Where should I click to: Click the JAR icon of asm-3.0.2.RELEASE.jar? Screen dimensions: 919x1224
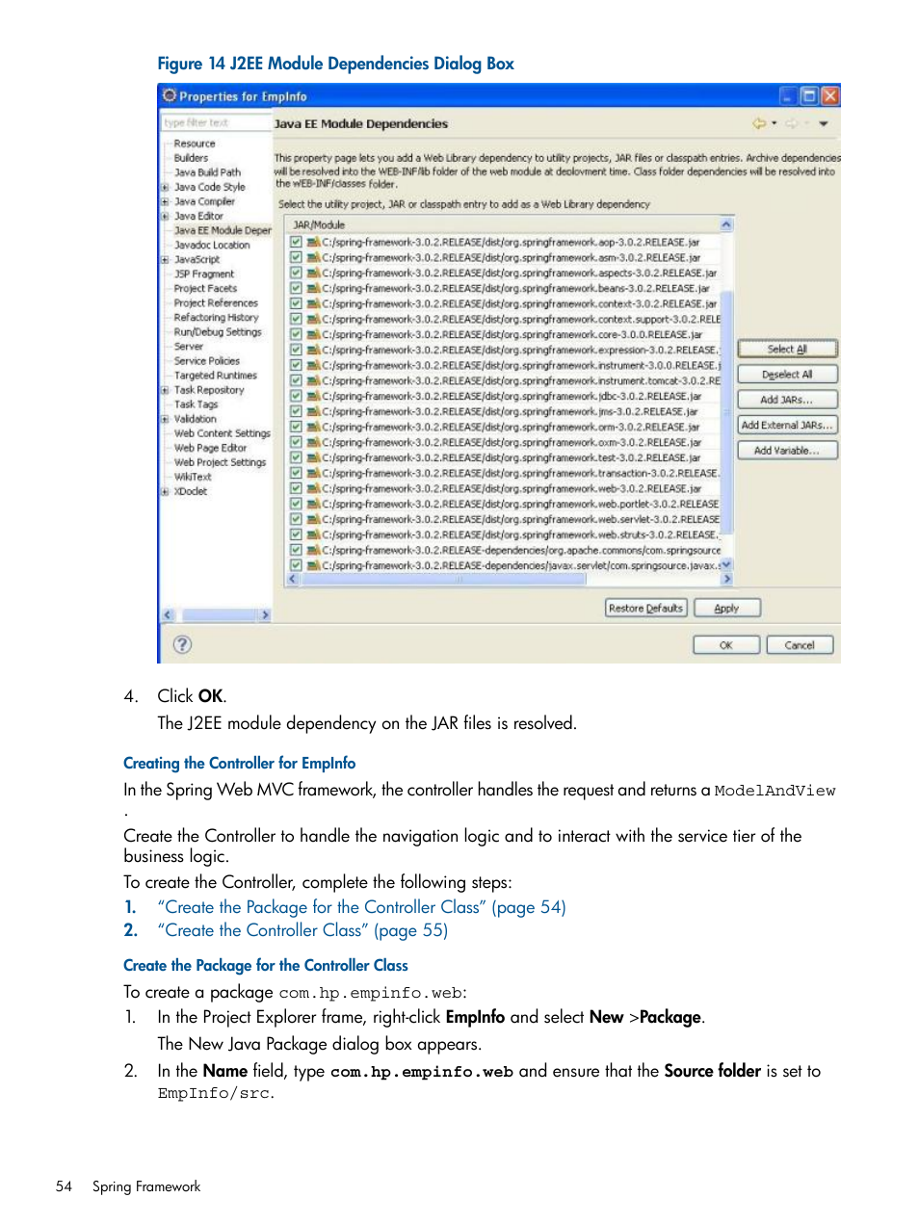click(x=313, y=257)
